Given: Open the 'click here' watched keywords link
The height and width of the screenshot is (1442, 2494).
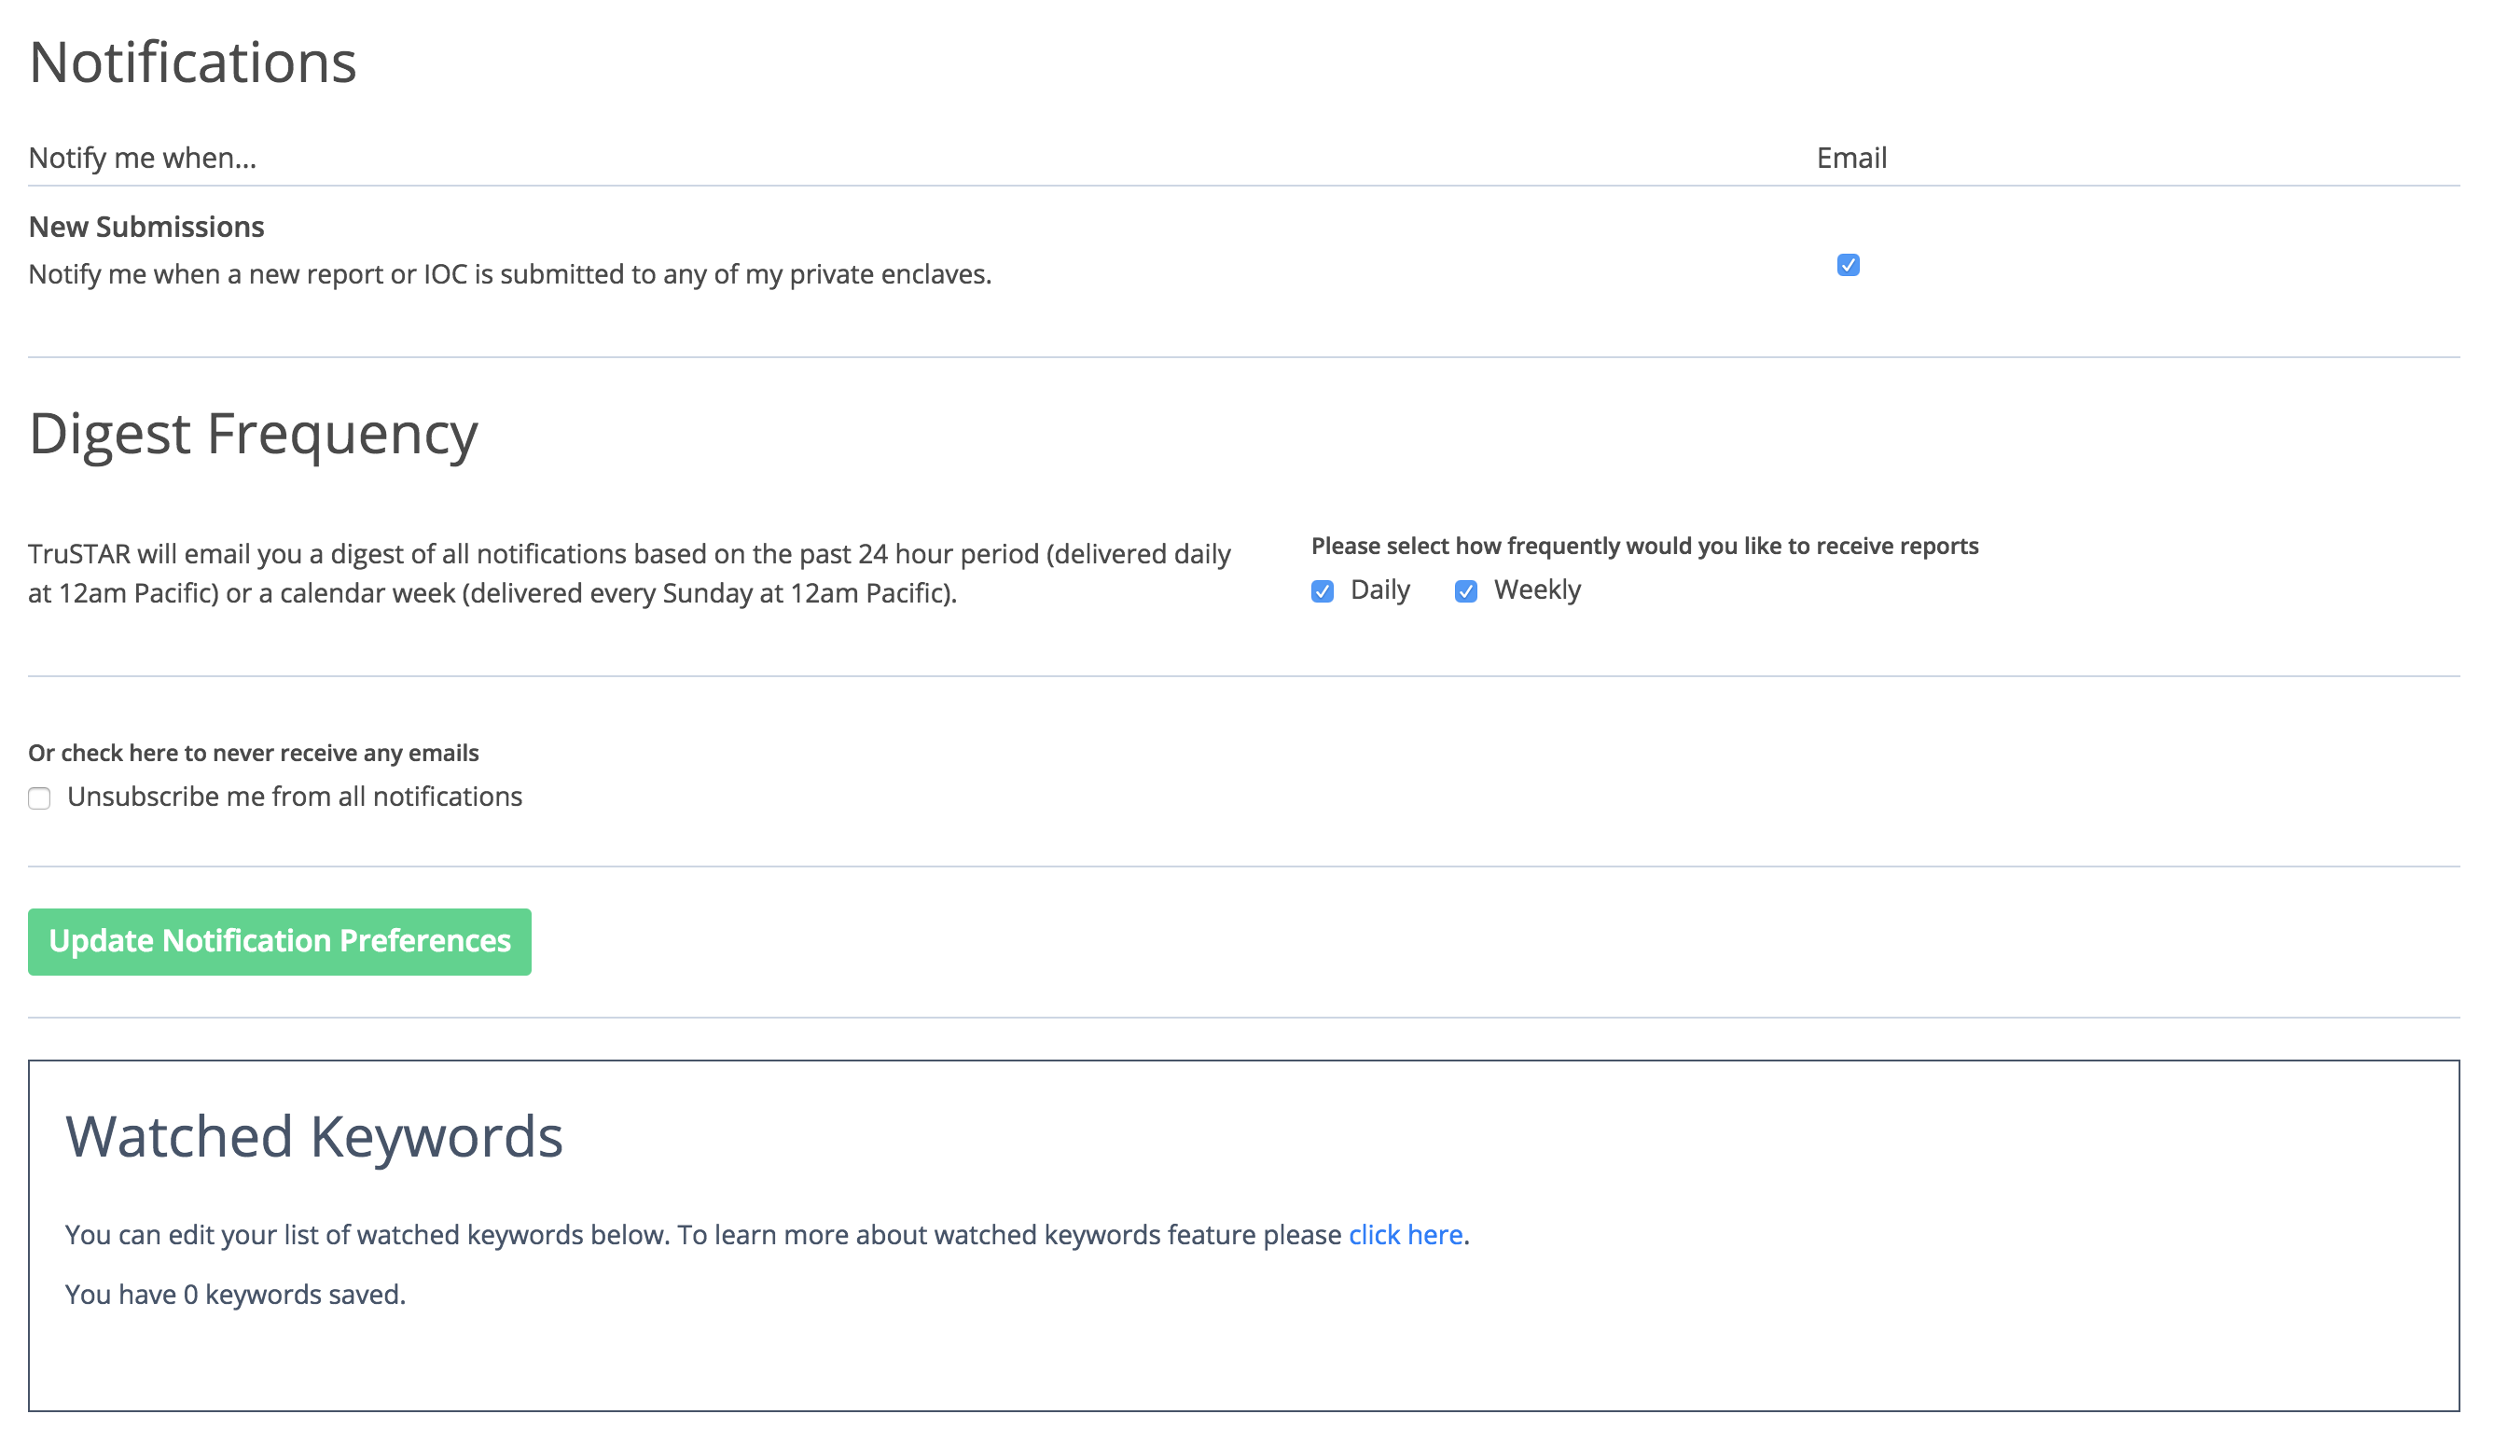Looking at the screenshot, I should pyautogui.click(x=1406, y=1234).
